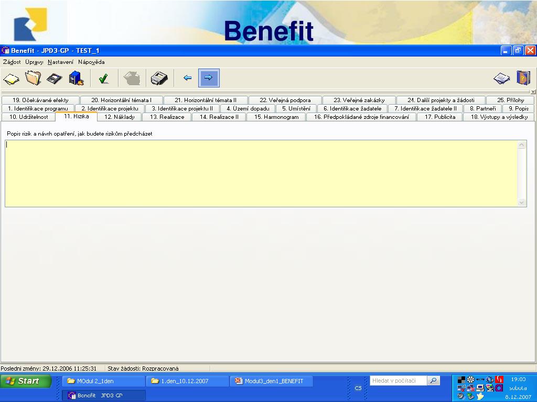Switch to tab 16. Předpokládané zdroje financování
This screenshot has width=537, height=402.
click(361, 117)
